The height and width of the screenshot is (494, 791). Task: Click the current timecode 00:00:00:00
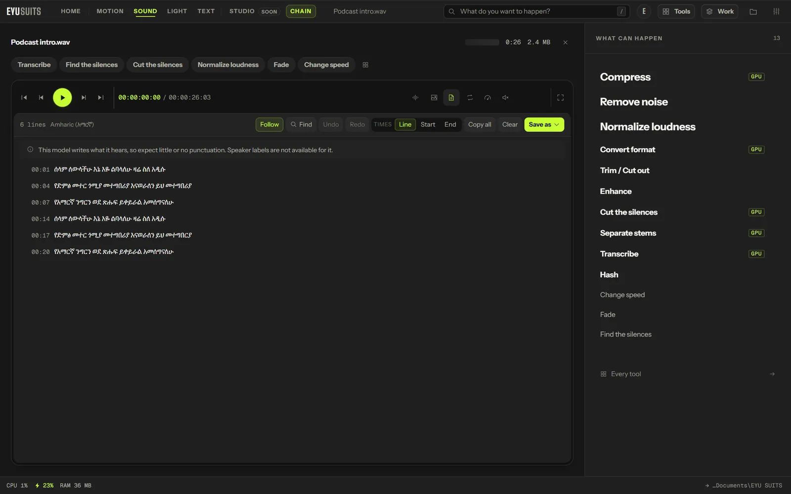click(139, 98)
